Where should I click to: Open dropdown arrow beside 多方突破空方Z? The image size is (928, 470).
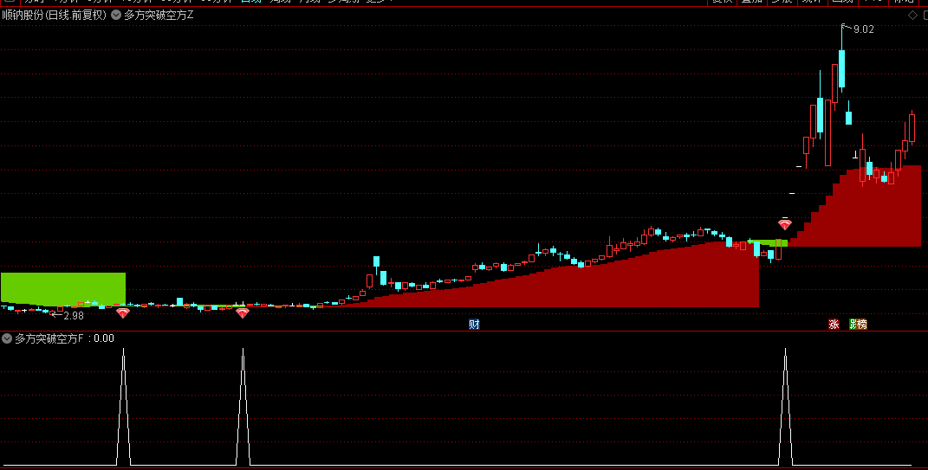click(116, 16)
